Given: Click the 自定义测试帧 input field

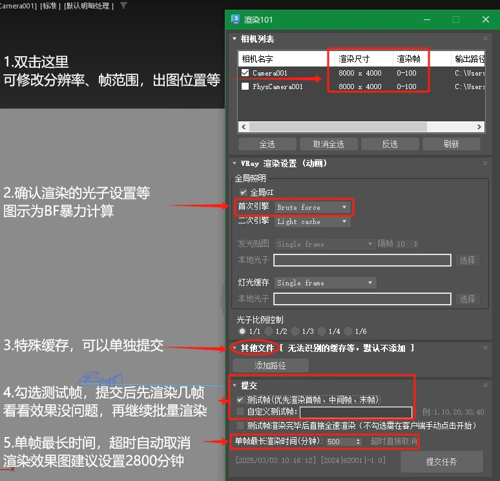Looking at the screenshot, I should coord(356,412).
